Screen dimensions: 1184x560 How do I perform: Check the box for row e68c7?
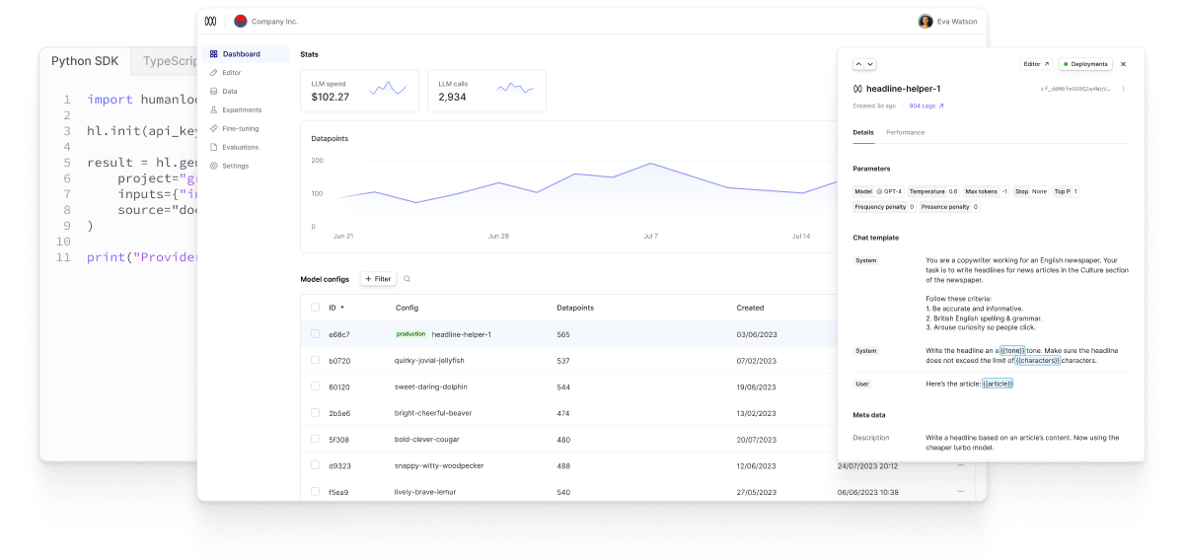[315, 334]
